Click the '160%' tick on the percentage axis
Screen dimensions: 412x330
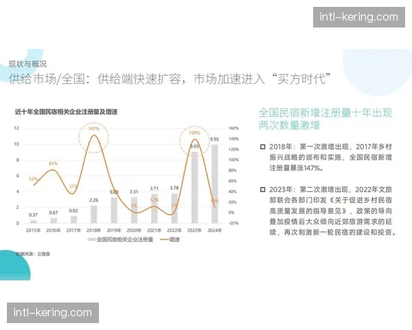click(x=233, y=129)
